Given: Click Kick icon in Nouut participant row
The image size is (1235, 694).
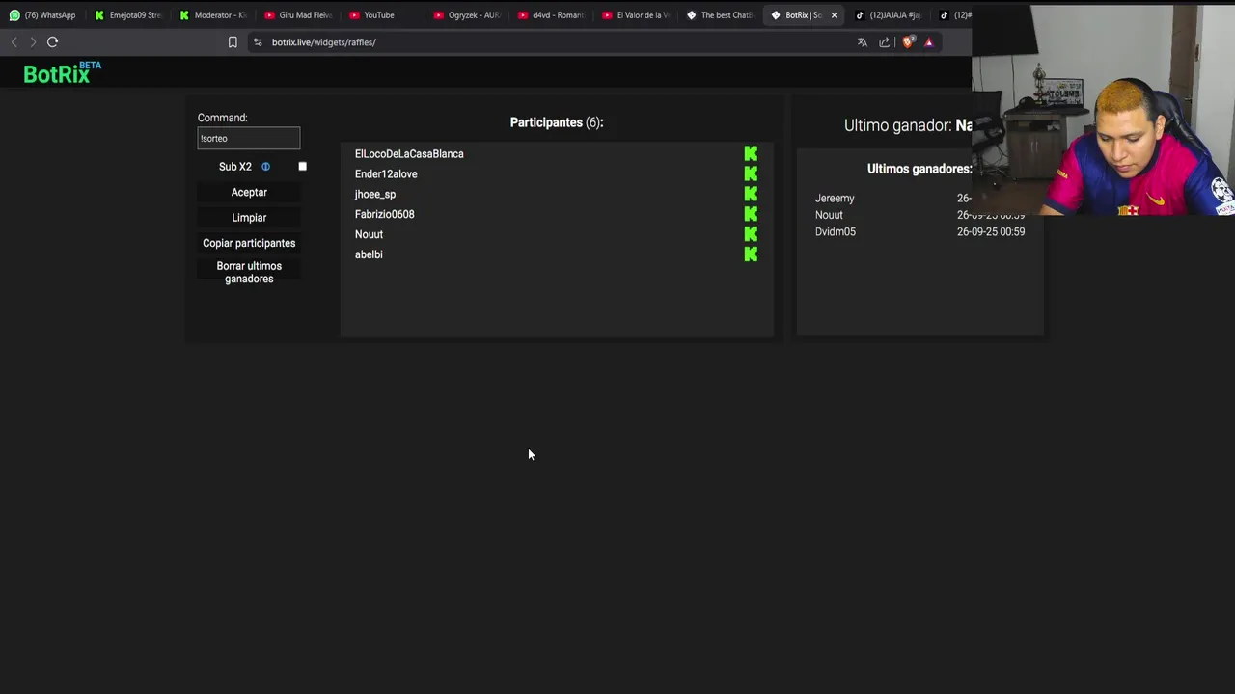Looking at the screenshot, I should [751, 234].
